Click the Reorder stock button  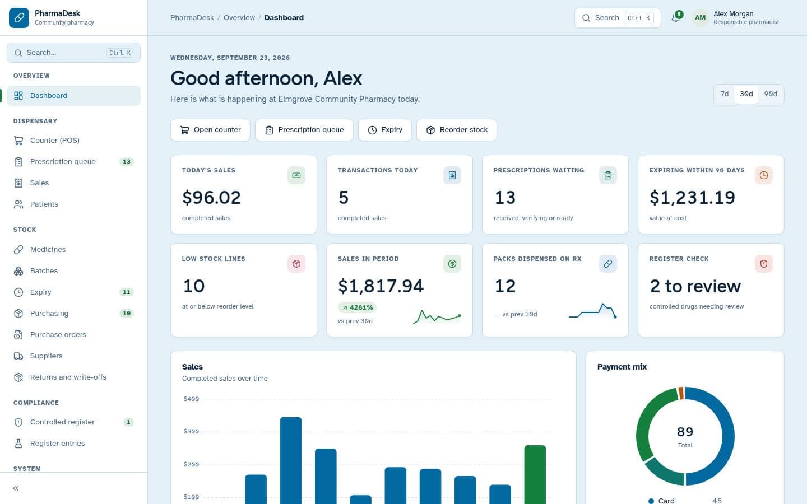[x=457, y=130]
